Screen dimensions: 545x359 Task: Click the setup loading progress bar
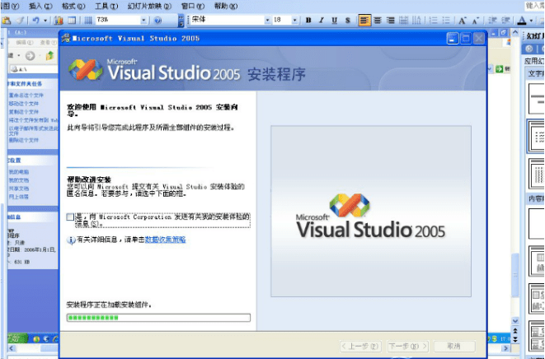(x=157, y=317)
